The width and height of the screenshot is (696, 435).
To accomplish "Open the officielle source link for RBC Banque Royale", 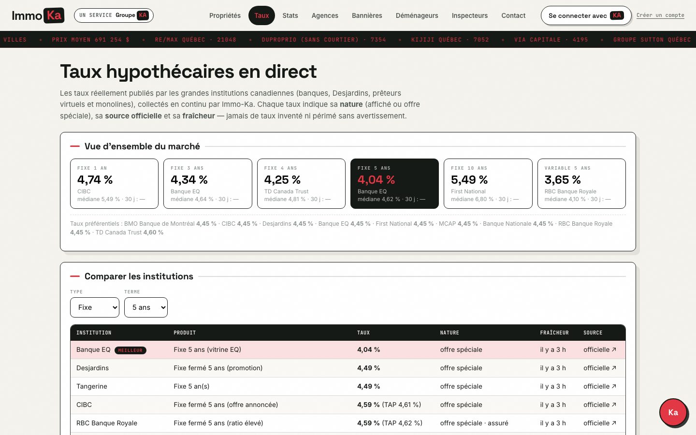I will (x=600, y=423).
